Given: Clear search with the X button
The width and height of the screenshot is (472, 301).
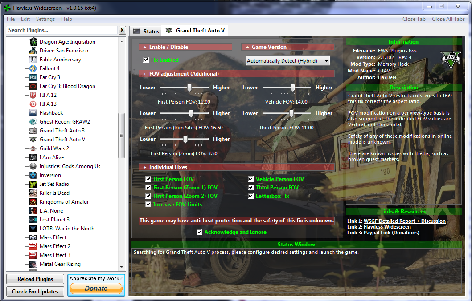Looking at the screenshot, I should [122, 30].
